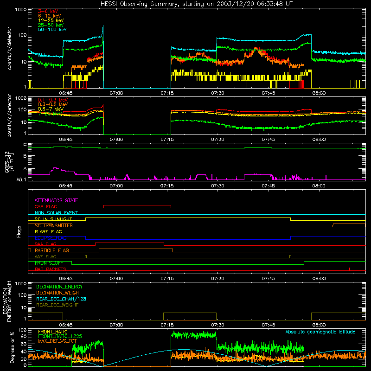Click the GOES-12 axis label
The height and width of the screenshot is (371, 371).
pos(9,162)
